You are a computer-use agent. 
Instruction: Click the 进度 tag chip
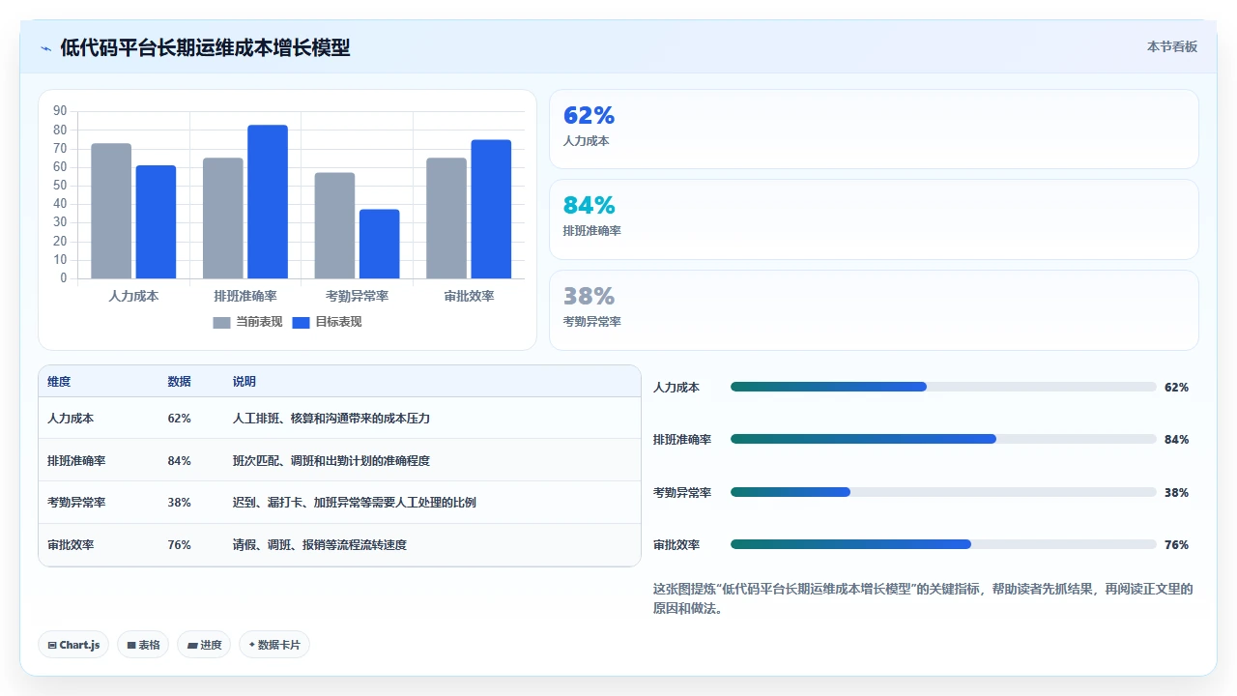tap(204, 645)
